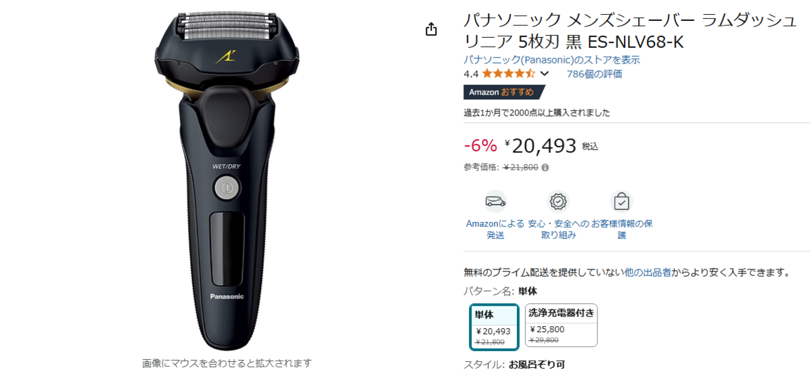Click the Amazon おすすめ badge
Viewport: 812px width, 374px height.
coord(503,92)
